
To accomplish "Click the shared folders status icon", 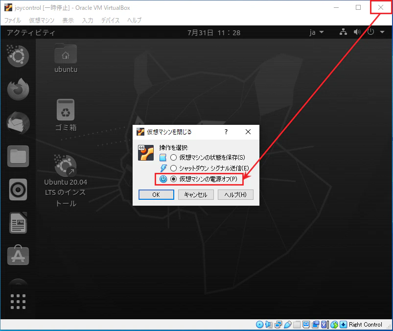I will [x=297, y=325].
